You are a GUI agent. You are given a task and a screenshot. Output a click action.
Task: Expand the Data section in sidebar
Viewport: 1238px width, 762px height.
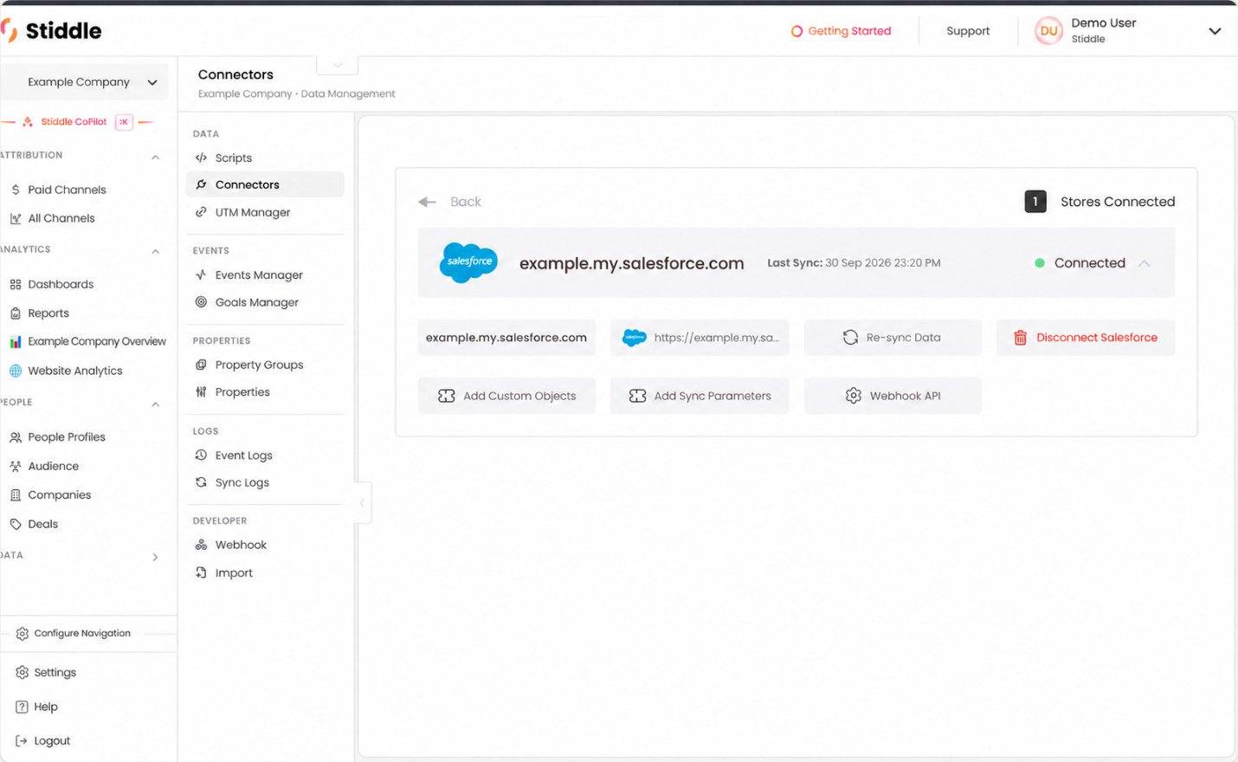[156, 557]
